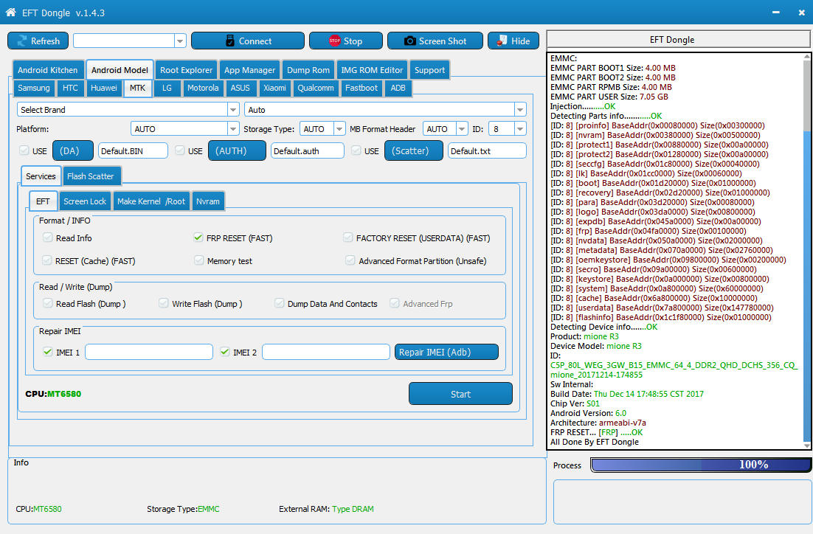Click the log panel vertical scrollbar
This screenshot has height=534, width=813.
click(807, 251)
